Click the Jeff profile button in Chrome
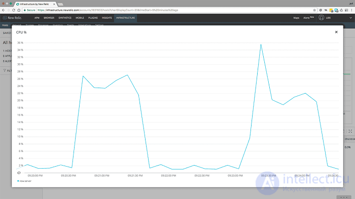 (x=351, y=4)
